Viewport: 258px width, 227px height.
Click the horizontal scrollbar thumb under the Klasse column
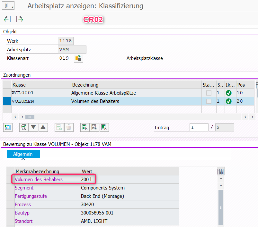30,117
